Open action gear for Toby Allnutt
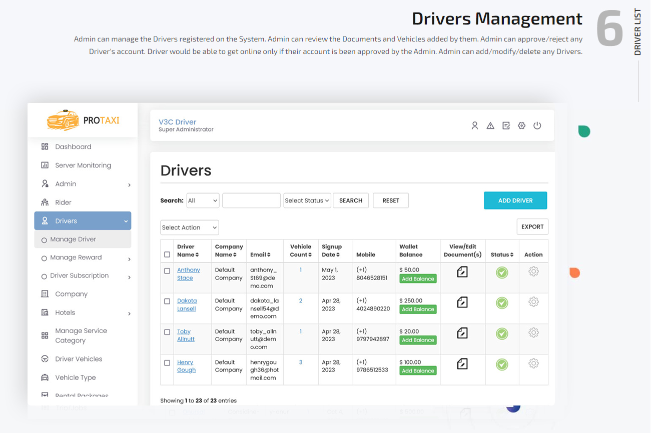The height and width of the screenshot is (433, 651). (533, 333)
